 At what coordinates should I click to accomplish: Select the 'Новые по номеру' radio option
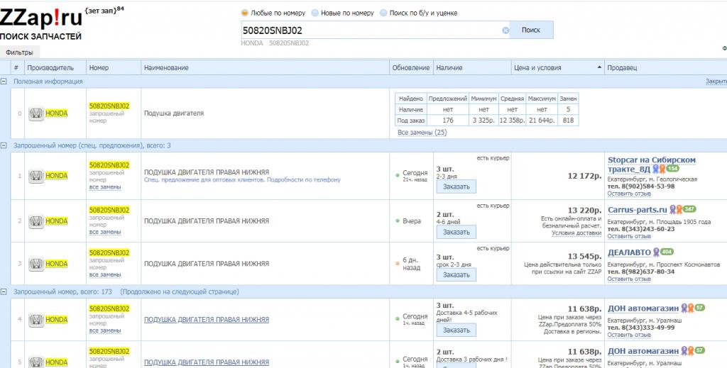tap(315, 13)
